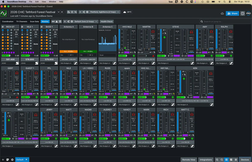Click the green N+I level bar of Antenna B
The height and width of the screenshot is (162, 252).
(x=88, y=52)
